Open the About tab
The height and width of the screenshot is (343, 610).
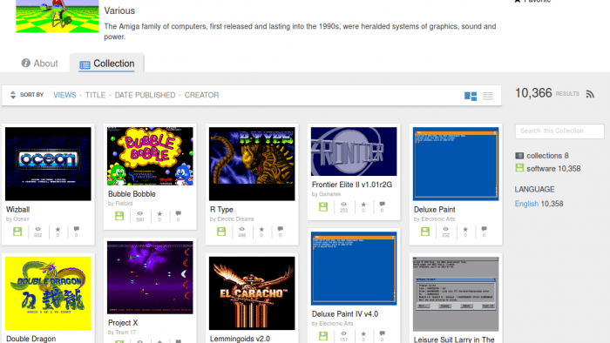(x=40, y=64)
